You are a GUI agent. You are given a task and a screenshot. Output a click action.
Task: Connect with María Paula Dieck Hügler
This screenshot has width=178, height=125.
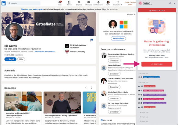[114, 98]
